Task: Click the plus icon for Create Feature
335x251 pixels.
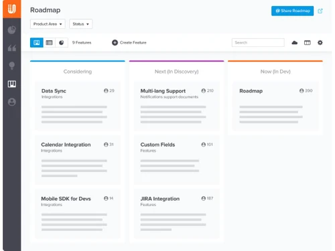Action: click(x=115, y=43)
